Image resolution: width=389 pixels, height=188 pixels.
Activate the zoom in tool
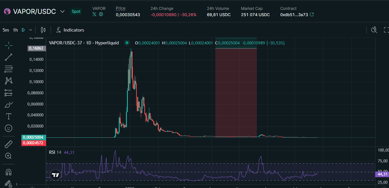coord(9,156)
